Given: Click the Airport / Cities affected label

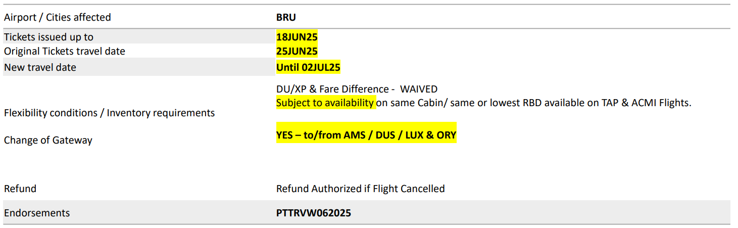Looking at the screenshot, I should [58, 17].
